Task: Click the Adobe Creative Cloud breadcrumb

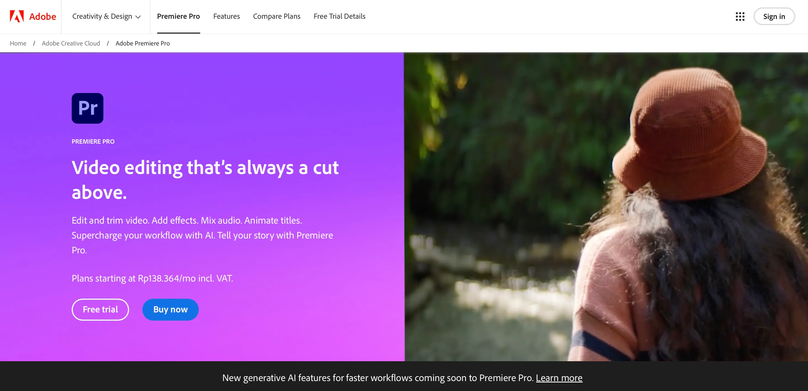Action: [71, 43]
